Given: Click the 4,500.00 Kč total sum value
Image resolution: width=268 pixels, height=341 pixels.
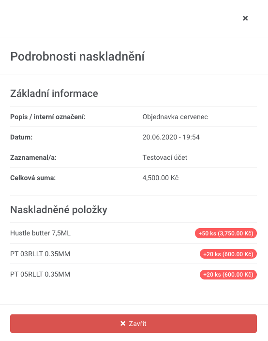Looking at the screenshot, I should pyautogui.click(x=161, y=178).
